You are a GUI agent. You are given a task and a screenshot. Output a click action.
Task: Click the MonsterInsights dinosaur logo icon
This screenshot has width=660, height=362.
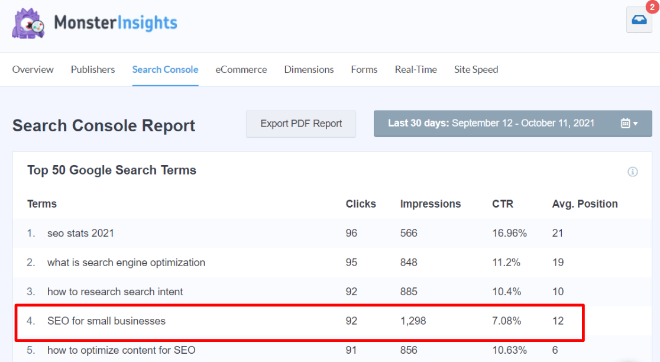tap(27, 24)
